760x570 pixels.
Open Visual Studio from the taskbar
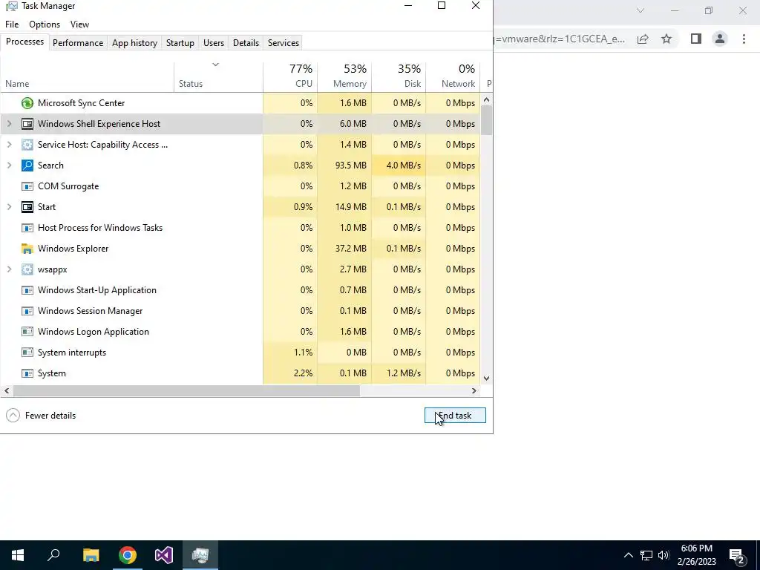click(x=164, y=555)
